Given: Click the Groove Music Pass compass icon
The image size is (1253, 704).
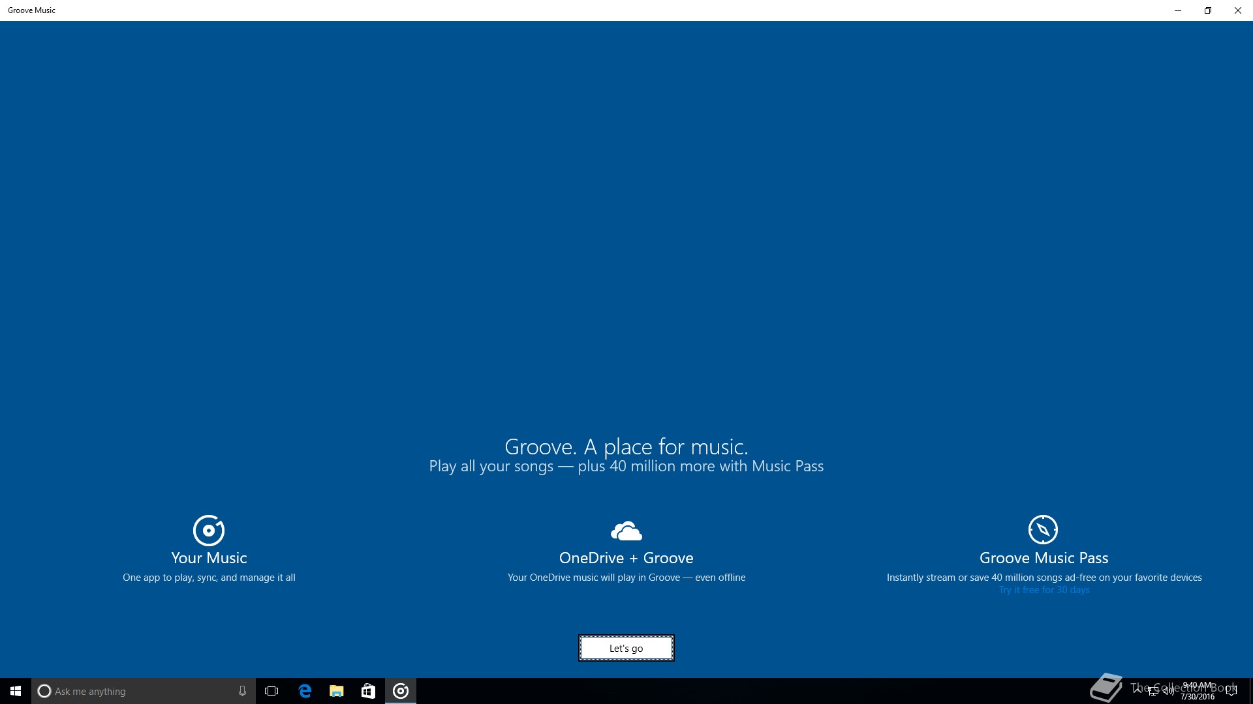Looking at the screenshot, I should coord(1043,529).
